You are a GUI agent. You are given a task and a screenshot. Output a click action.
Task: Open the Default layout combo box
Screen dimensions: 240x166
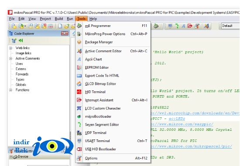pyautogui.click(x=230, y=26)
